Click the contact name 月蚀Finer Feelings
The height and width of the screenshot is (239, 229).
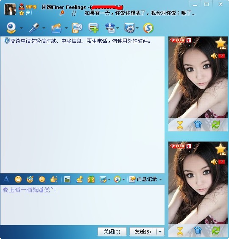point(64,7)
